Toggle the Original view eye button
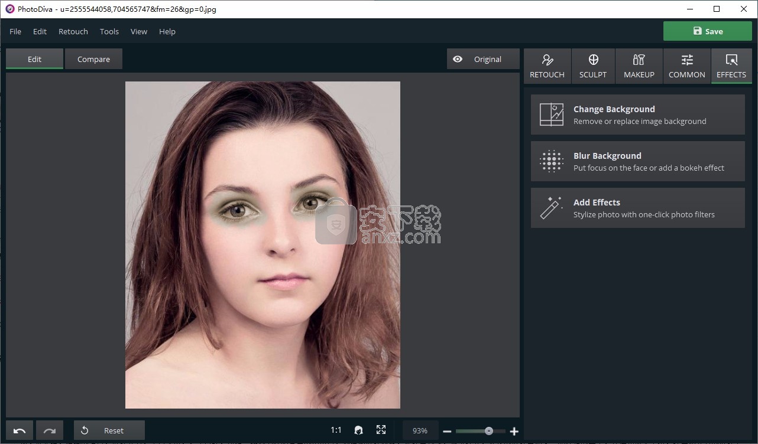The height and width of the screenshot is (444, 758). [483, 59]
